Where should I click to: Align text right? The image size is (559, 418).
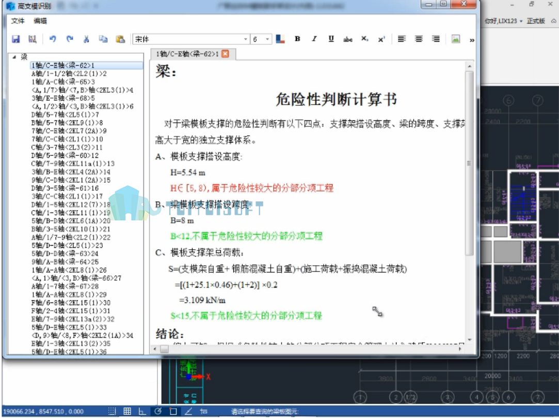point(436,39)
